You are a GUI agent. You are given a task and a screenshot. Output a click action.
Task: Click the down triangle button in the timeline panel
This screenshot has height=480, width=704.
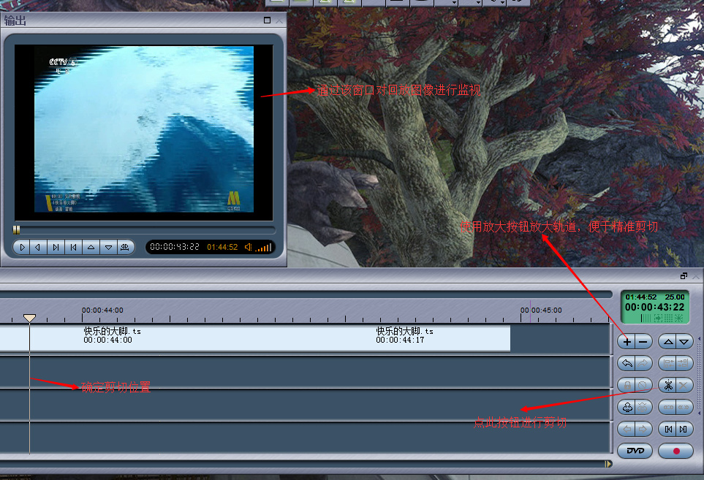(x=684, y=341)
